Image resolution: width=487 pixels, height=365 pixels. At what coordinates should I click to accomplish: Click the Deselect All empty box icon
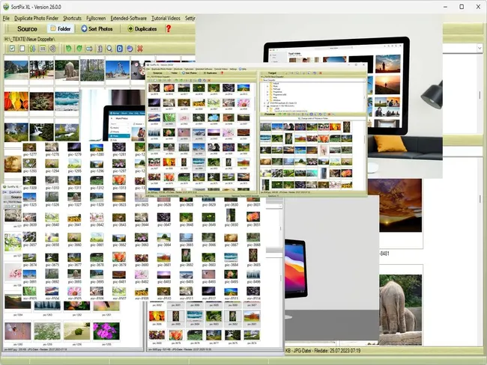point(22,49)
